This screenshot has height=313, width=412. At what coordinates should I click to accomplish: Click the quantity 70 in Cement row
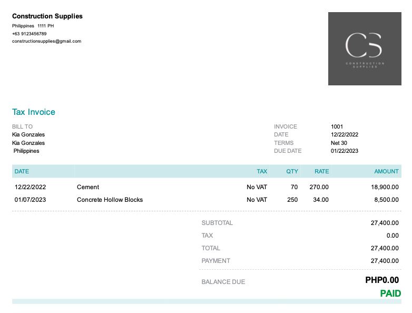pyautogui.click(x=294, y=187)
